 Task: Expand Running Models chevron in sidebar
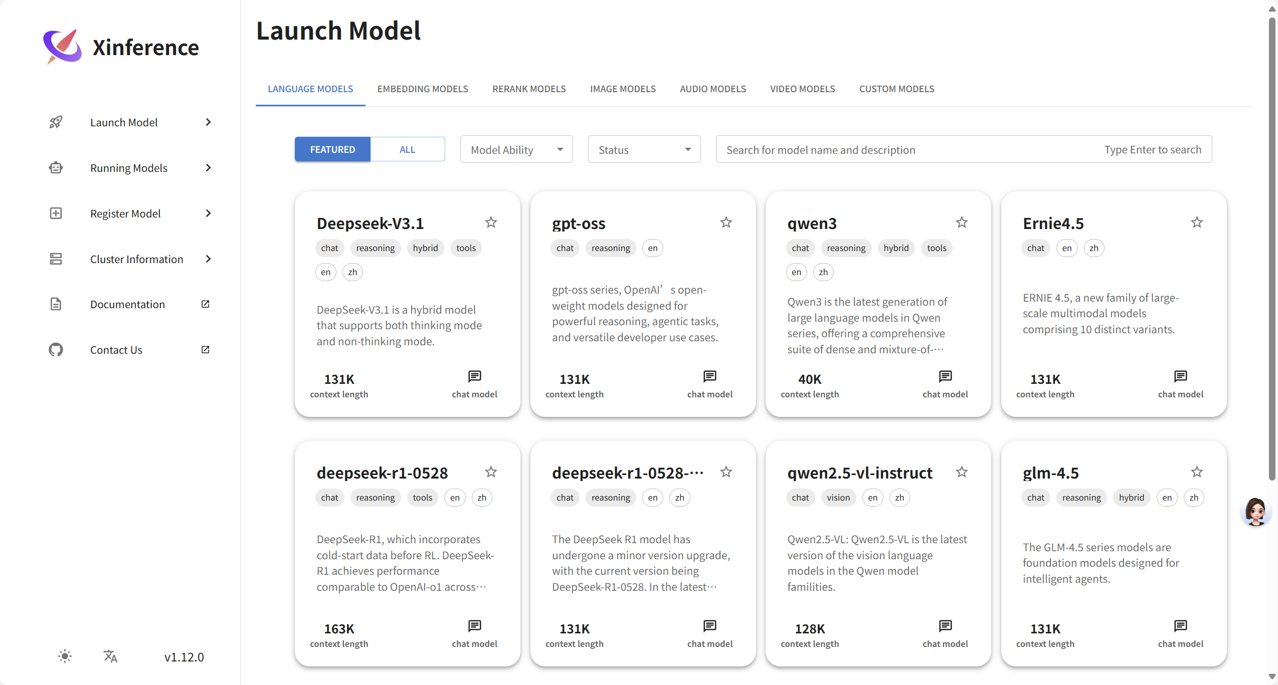[209, 168]
